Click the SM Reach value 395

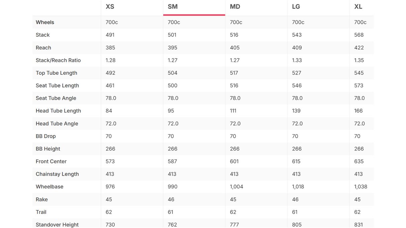(172, 48)
